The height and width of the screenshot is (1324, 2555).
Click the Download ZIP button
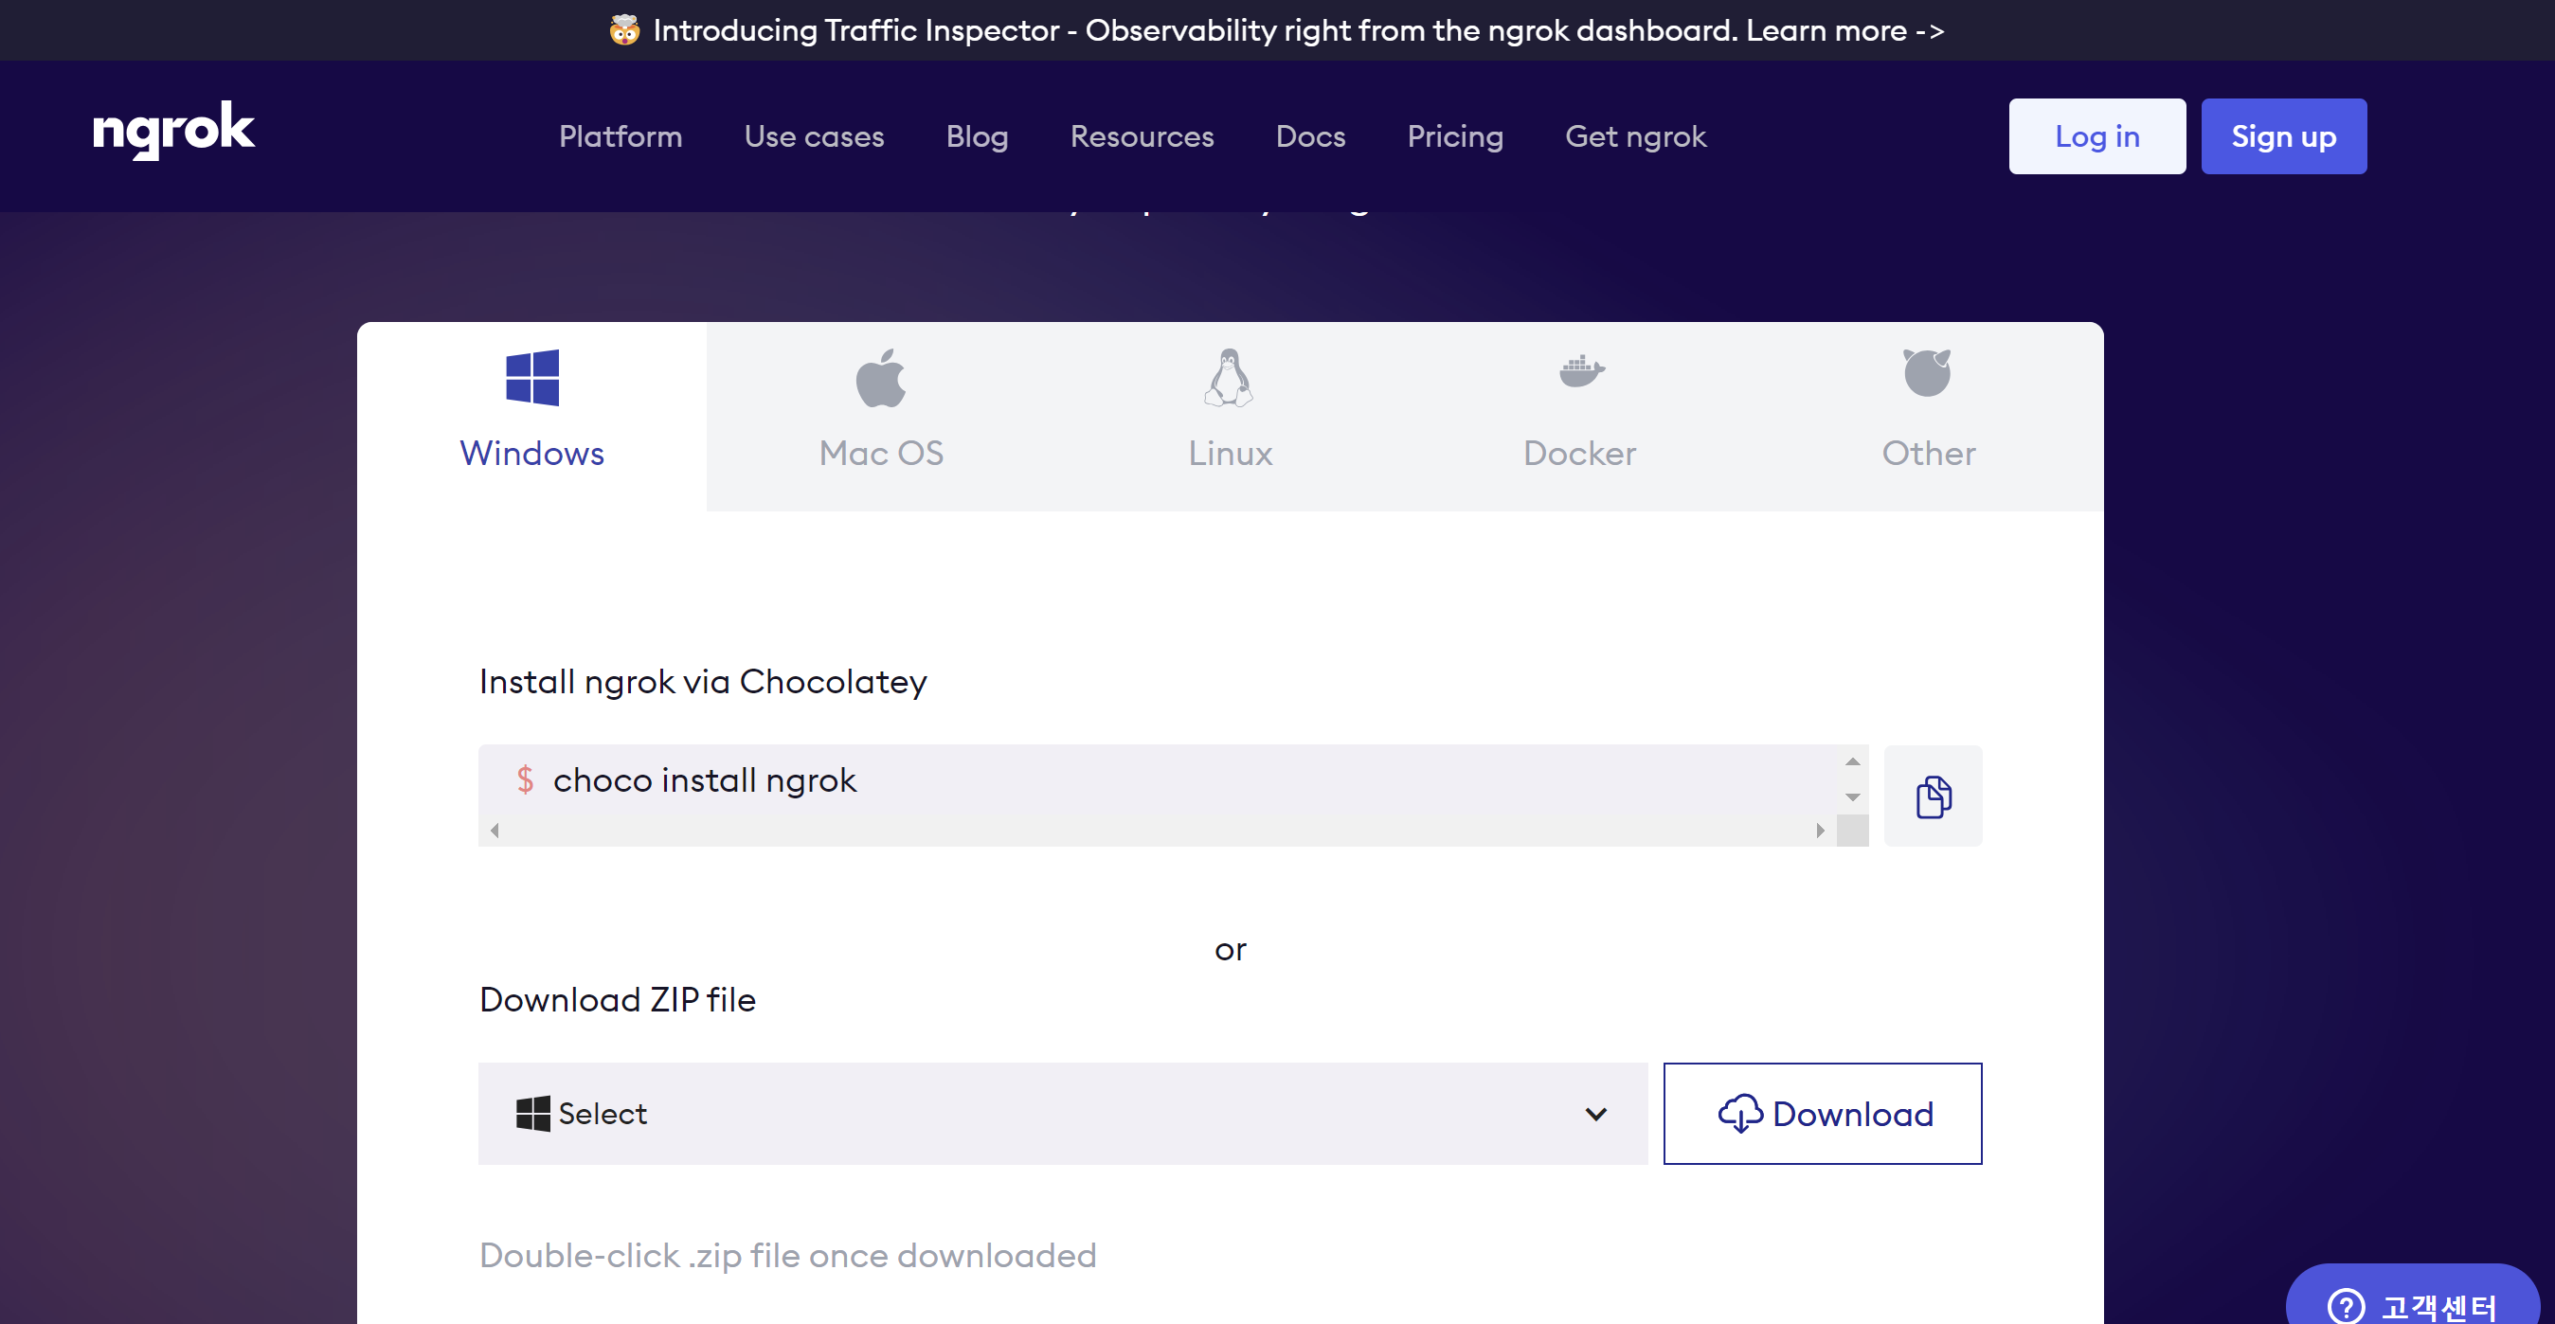click(1822, 1114)
